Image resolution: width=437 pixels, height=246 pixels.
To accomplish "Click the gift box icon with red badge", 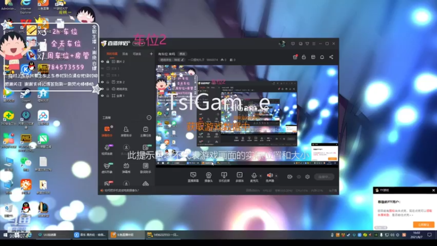I will (x=295, y=57).
